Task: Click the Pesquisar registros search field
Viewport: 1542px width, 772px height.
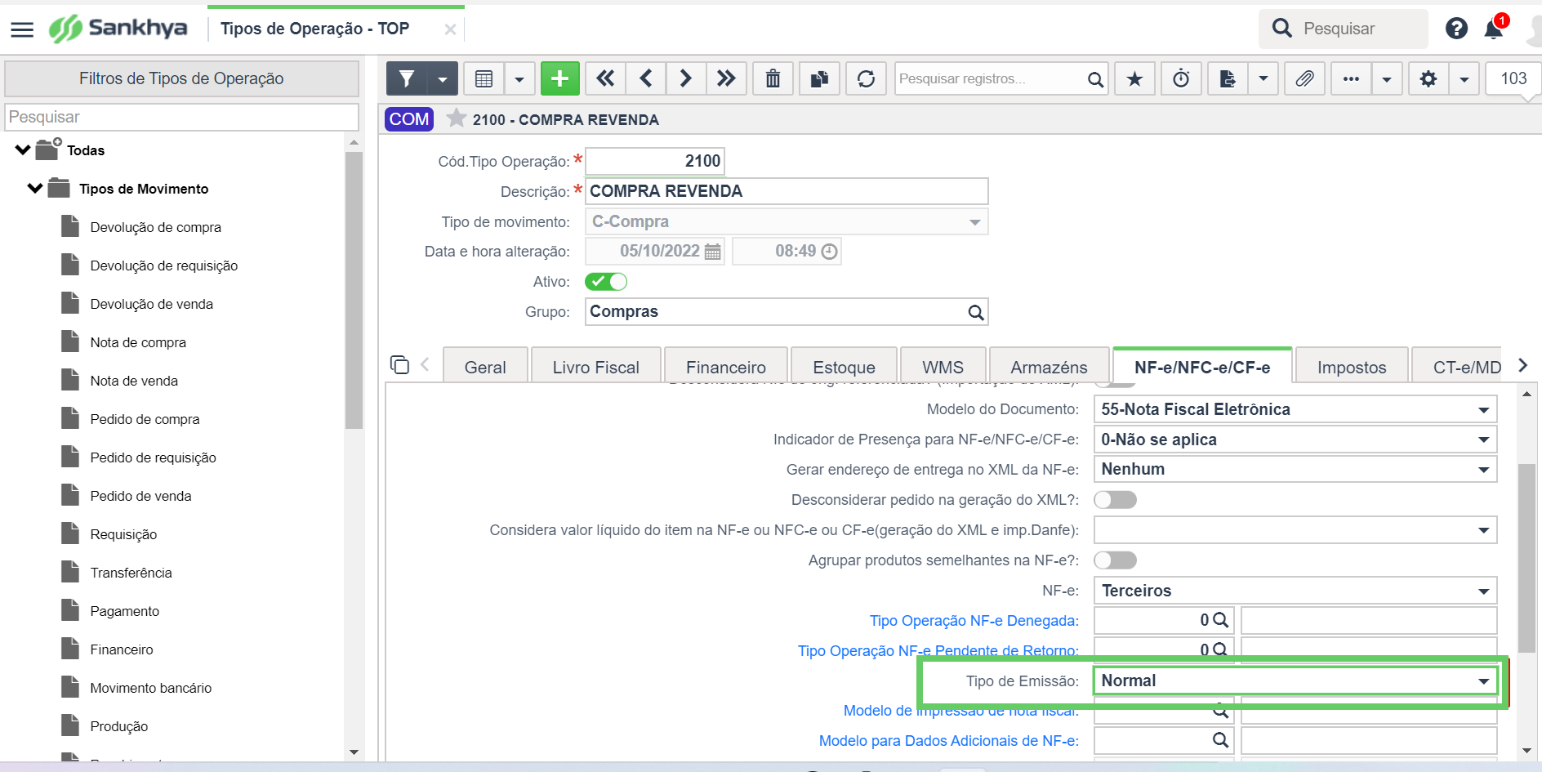Action: [x=990, y=78]
